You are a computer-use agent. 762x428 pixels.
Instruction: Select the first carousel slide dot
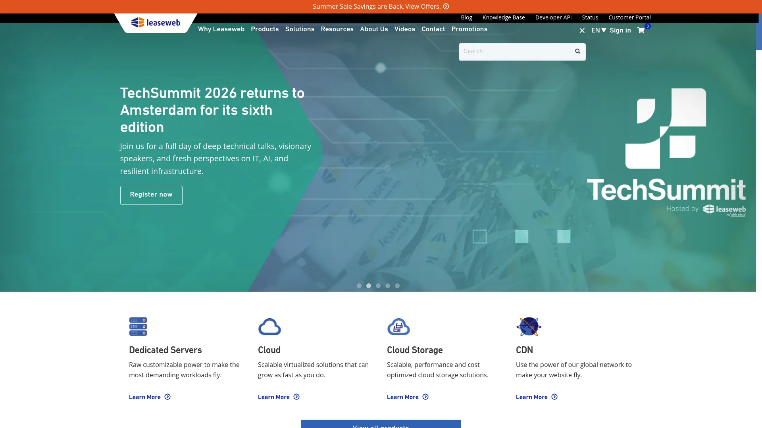point(359,286)
